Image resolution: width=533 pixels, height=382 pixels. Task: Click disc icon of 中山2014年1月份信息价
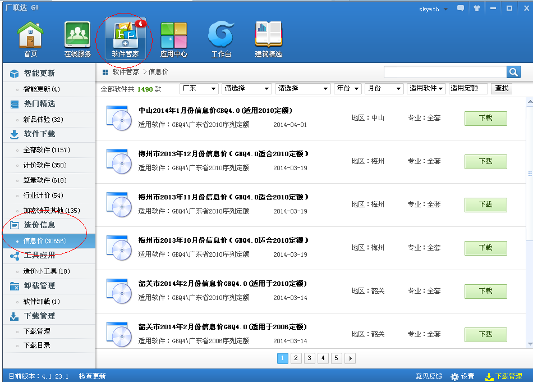(x=118, y=118)
